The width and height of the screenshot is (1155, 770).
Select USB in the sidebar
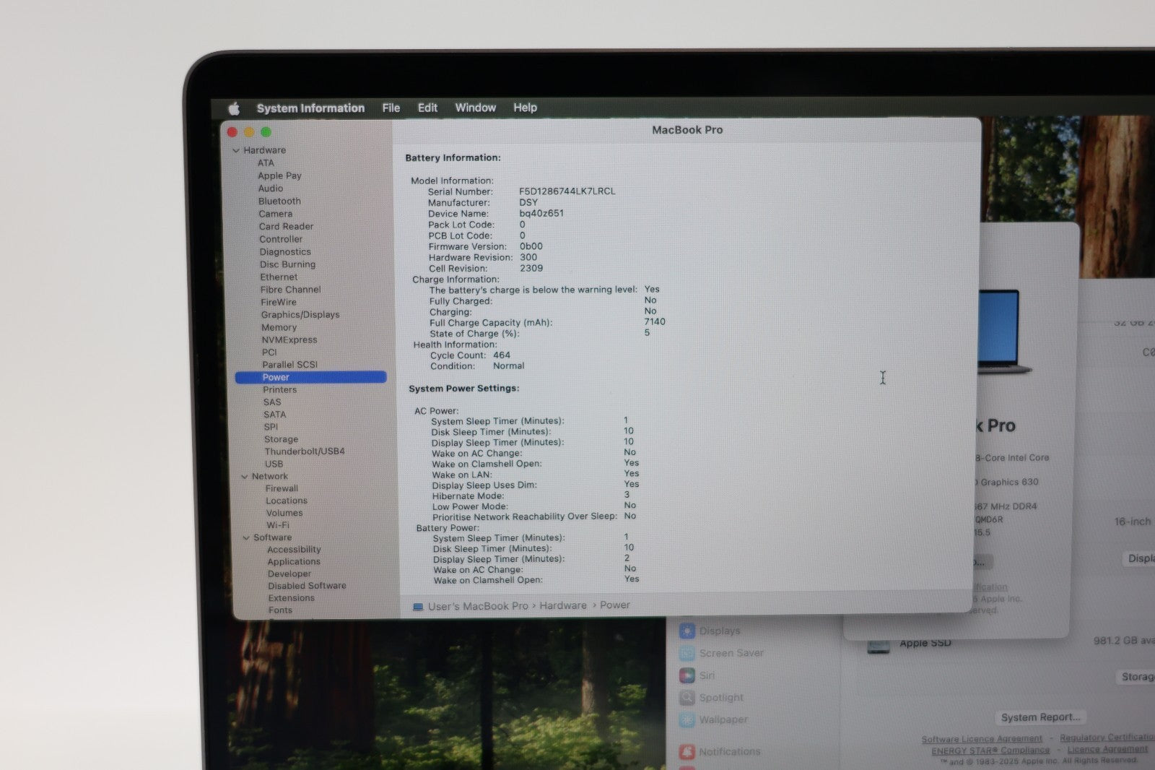pos(274,464)
